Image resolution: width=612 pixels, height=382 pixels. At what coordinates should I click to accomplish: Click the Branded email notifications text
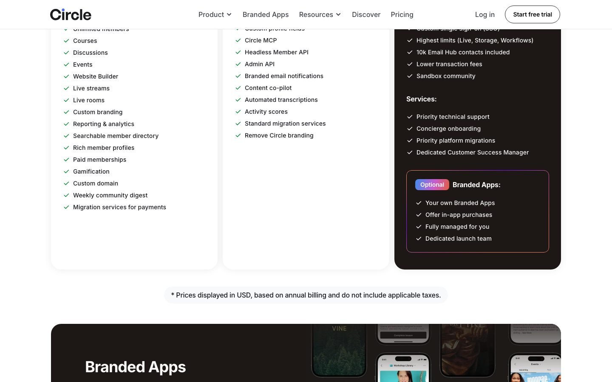tap(284, 76)
